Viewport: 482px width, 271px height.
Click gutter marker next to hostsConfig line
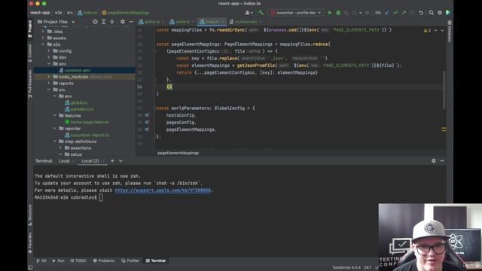147,115
